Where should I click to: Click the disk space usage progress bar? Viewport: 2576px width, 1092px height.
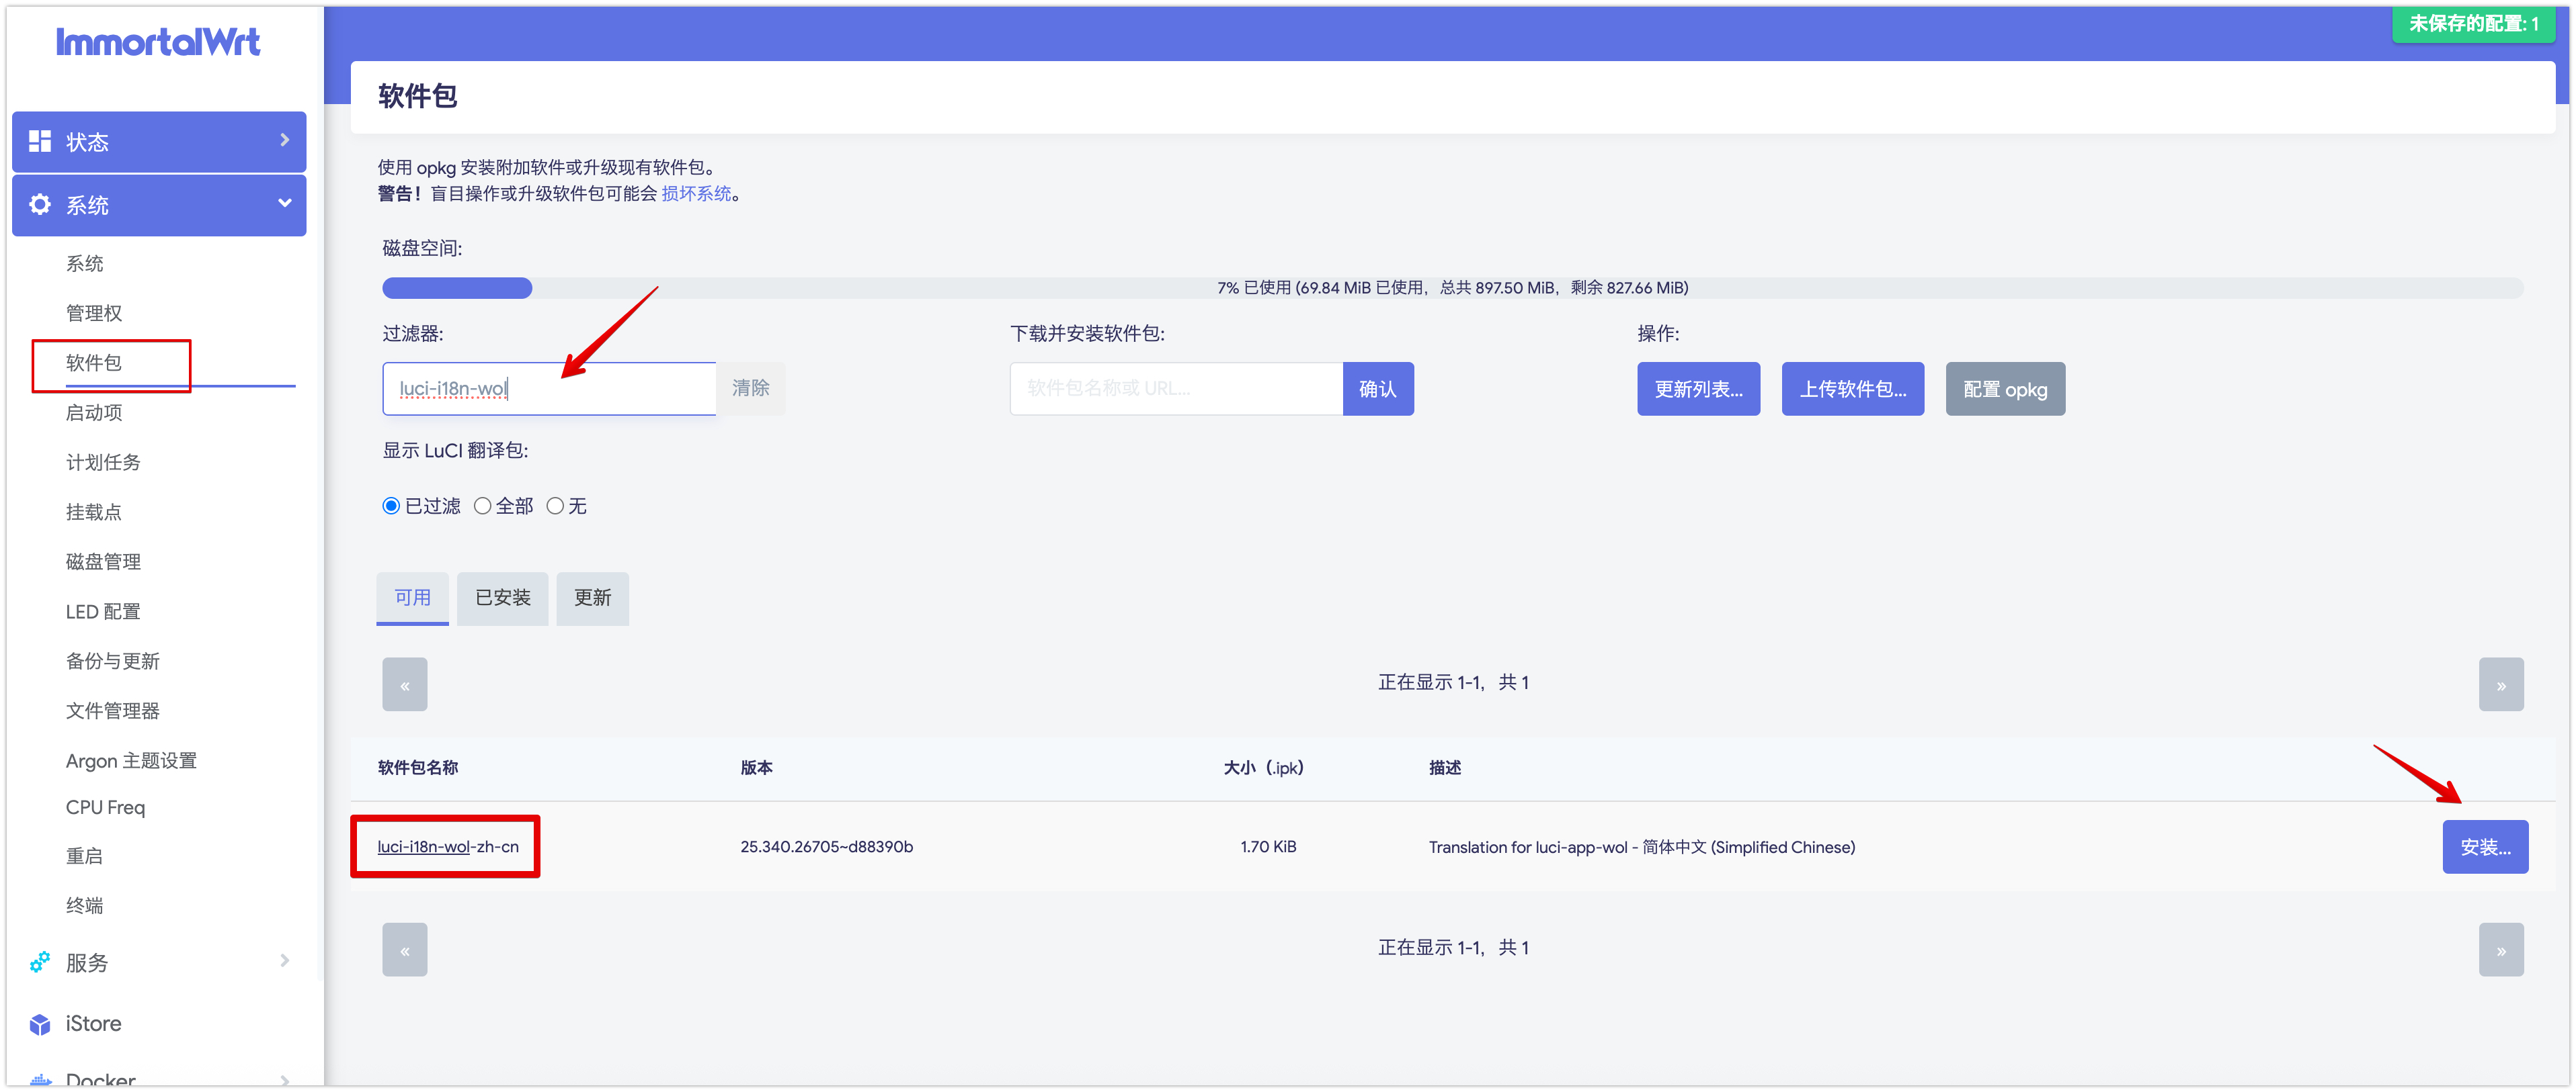(1452, 287)
